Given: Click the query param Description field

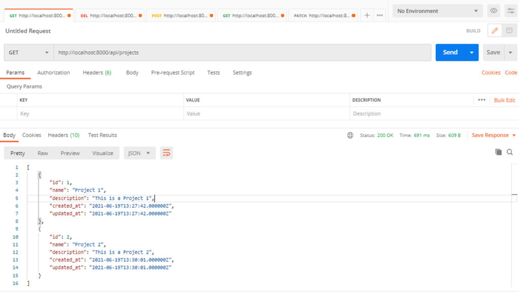Looking at the screenshot, I should tap(434, 114).
